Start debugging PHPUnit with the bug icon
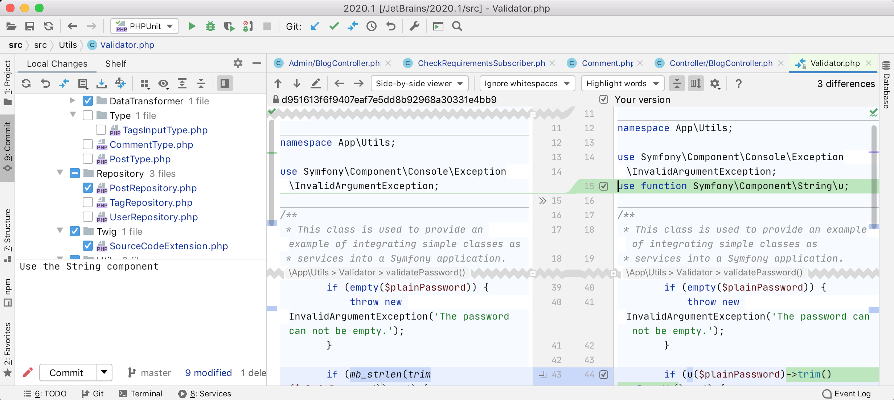This screenshot has width=894, height=400. [x=210, y=26]
